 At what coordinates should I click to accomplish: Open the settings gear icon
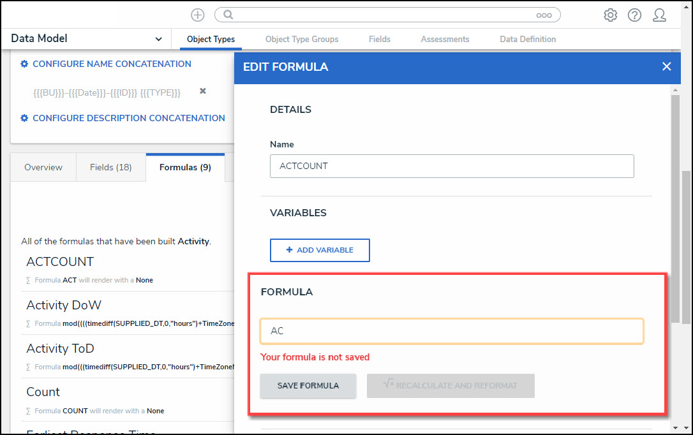tap(610, 15)
